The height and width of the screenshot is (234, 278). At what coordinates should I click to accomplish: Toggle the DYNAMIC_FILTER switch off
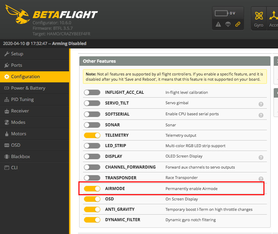(92, 220)
